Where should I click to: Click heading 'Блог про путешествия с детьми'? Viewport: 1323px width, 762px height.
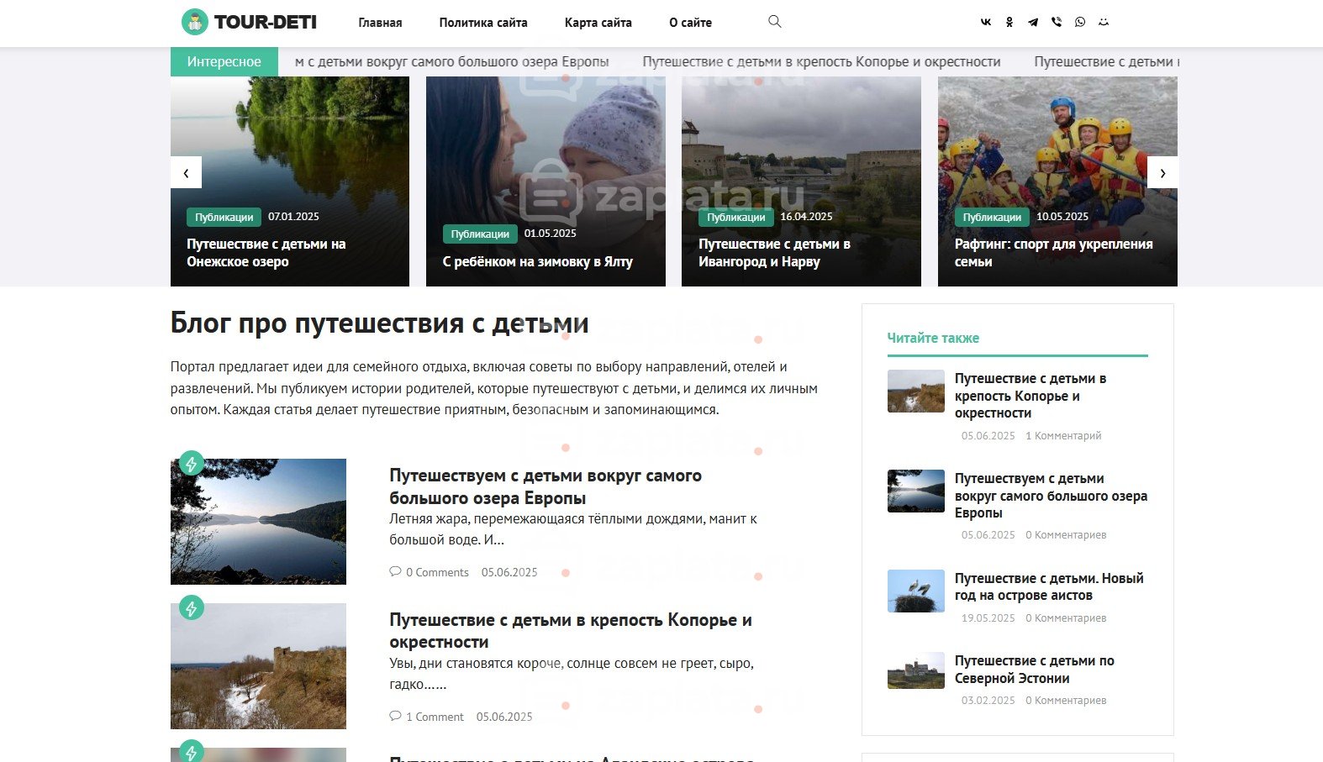click(x=380, y=323)
